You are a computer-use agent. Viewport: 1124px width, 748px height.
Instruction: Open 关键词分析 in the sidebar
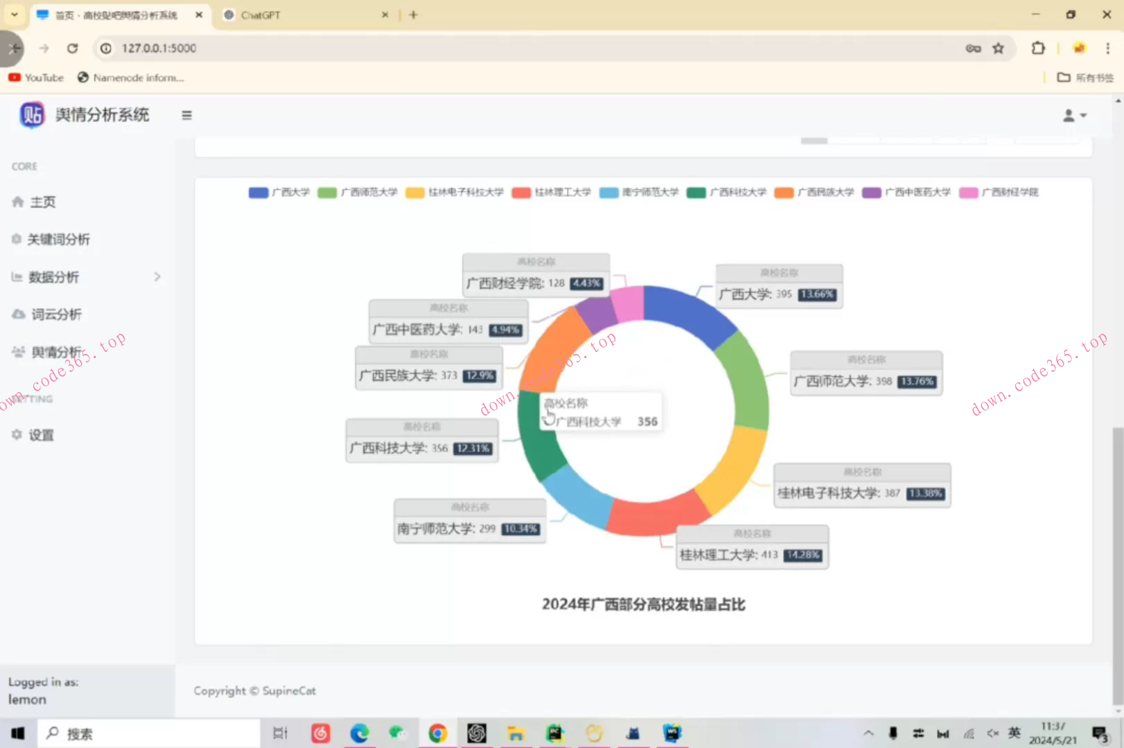[58, 240]
